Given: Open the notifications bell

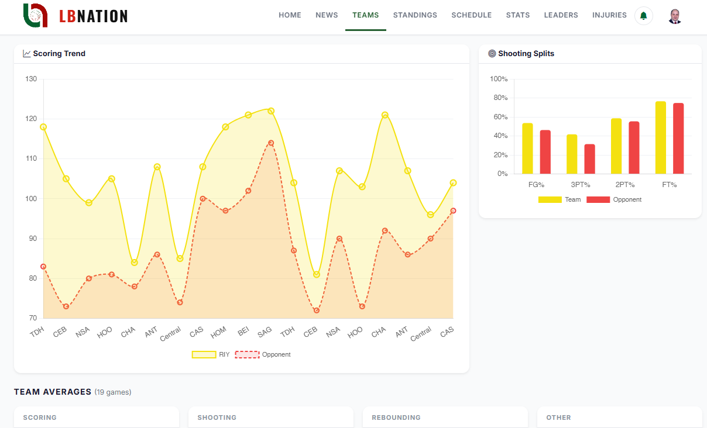Looking at the screenshot, I should click(644, 16).
